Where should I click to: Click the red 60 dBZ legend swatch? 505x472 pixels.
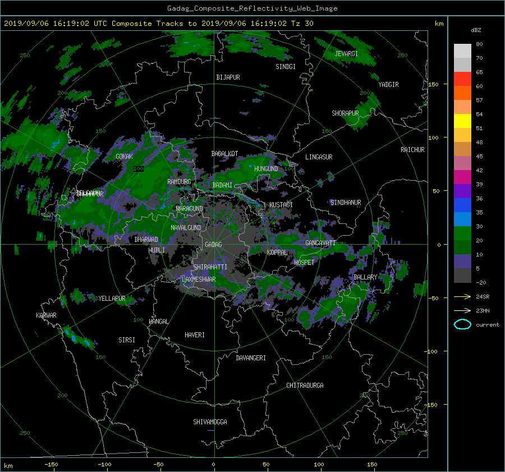point(462,79)
